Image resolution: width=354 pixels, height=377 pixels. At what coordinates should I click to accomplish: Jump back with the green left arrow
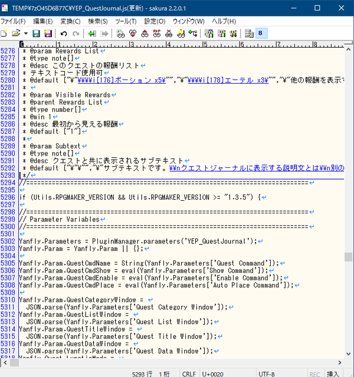pyautogui.click(x=92, y=34)
